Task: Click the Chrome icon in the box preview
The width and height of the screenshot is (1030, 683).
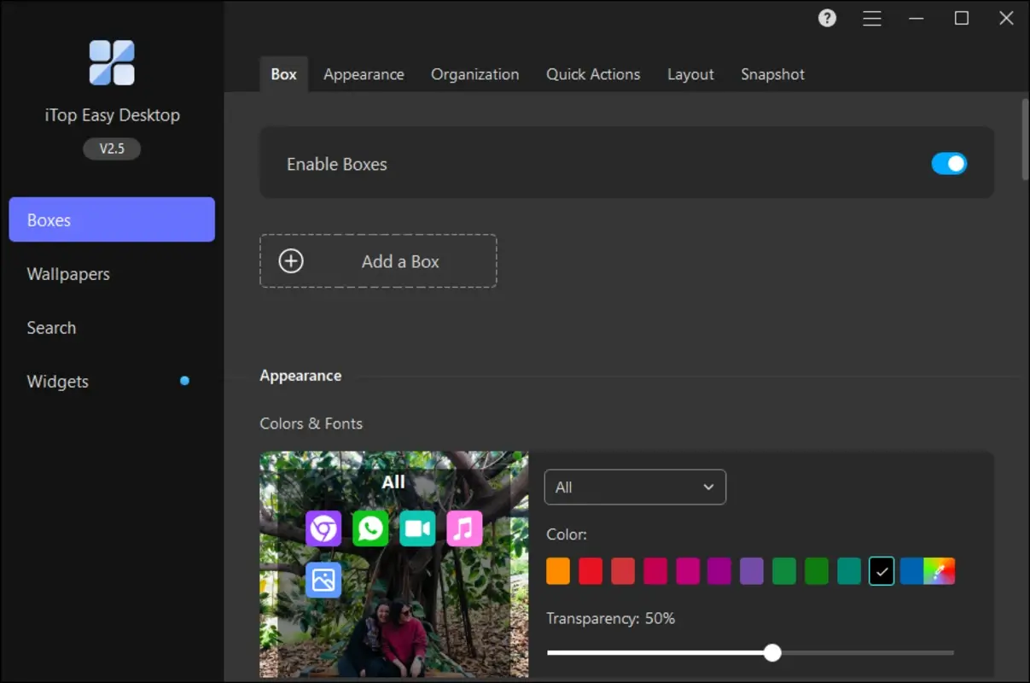Action: 323,528
